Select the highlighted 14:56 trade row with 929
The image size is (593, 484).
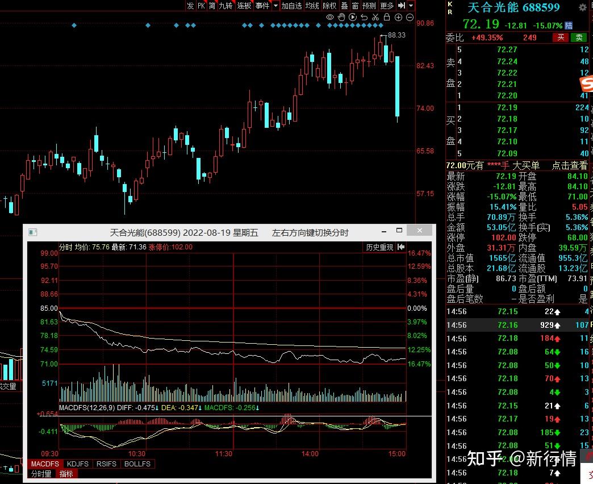[517, 325]
